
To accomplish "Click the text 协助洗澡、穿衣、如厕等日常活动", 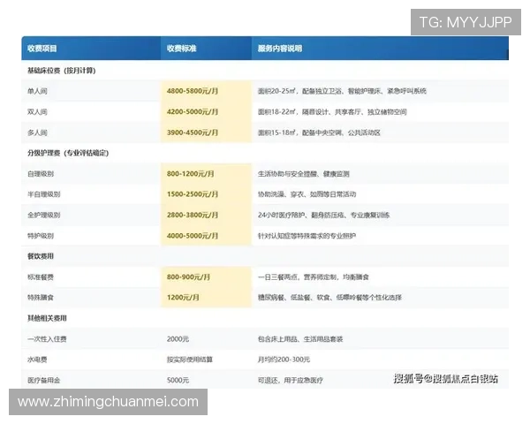I will coord(307,194).
